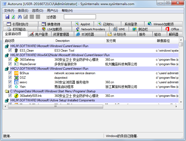The image size is (186, 141).
Task: Click the Yixin entry icon
Action: point(16,87)
